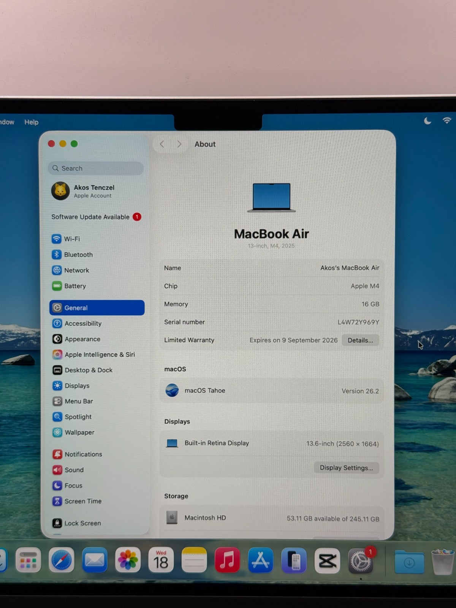Open CapCut from the Dock
The image size is (456, 608).
[327, 560]
